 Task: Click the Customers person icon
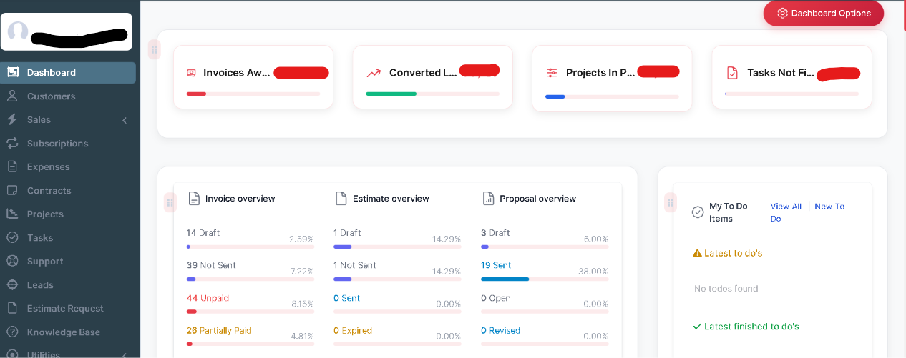coord(12,96)
